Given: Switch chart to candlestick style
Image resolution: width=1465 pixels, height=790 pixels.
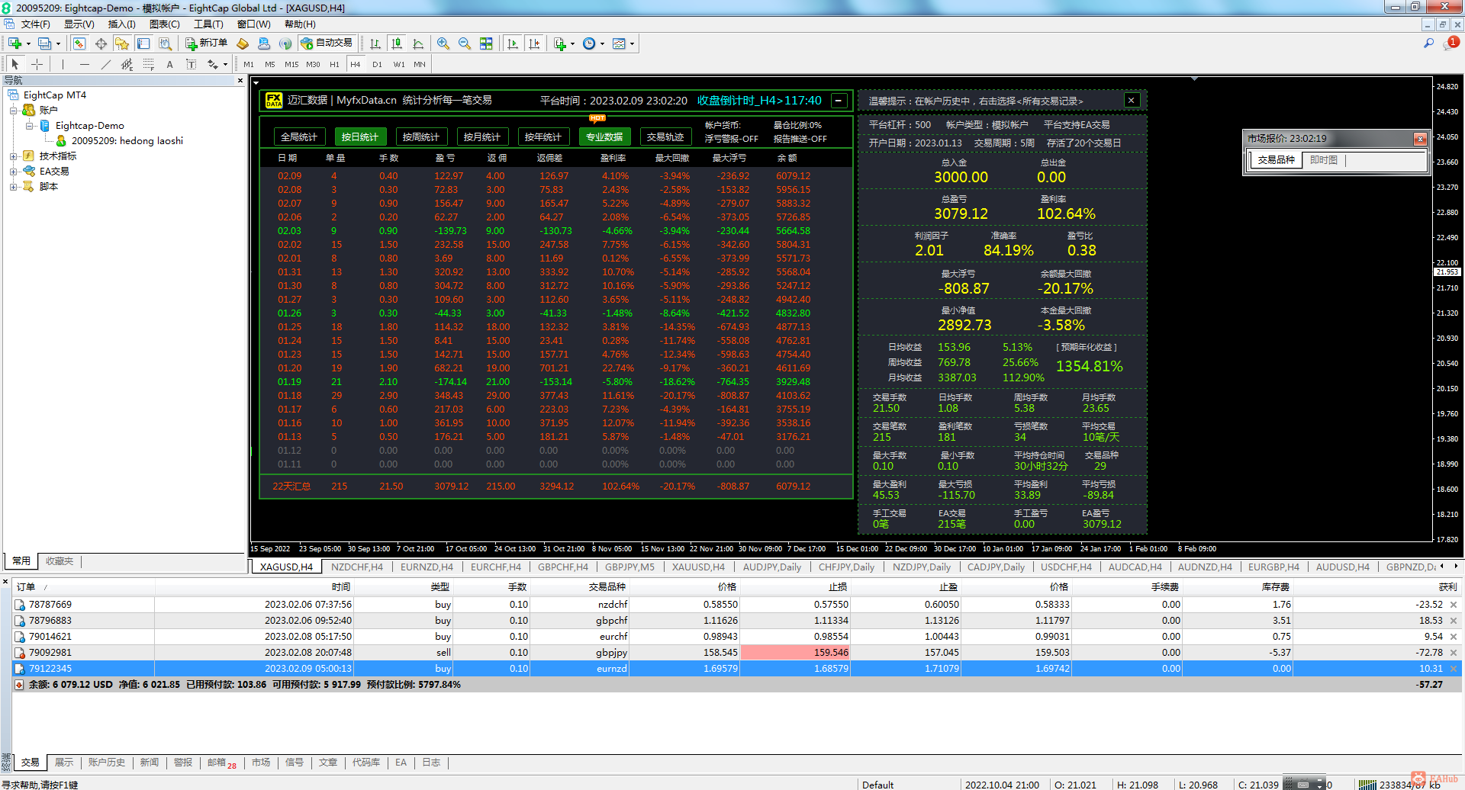Looking at the screenshot, I should 397,43.
